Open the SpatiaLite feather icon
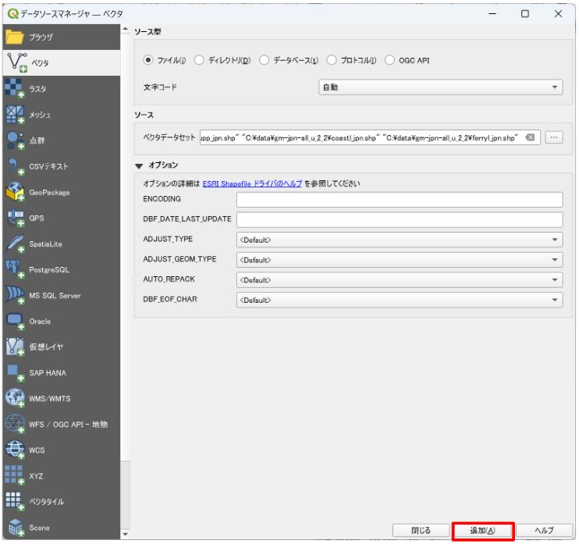 (x=15, y=244)
